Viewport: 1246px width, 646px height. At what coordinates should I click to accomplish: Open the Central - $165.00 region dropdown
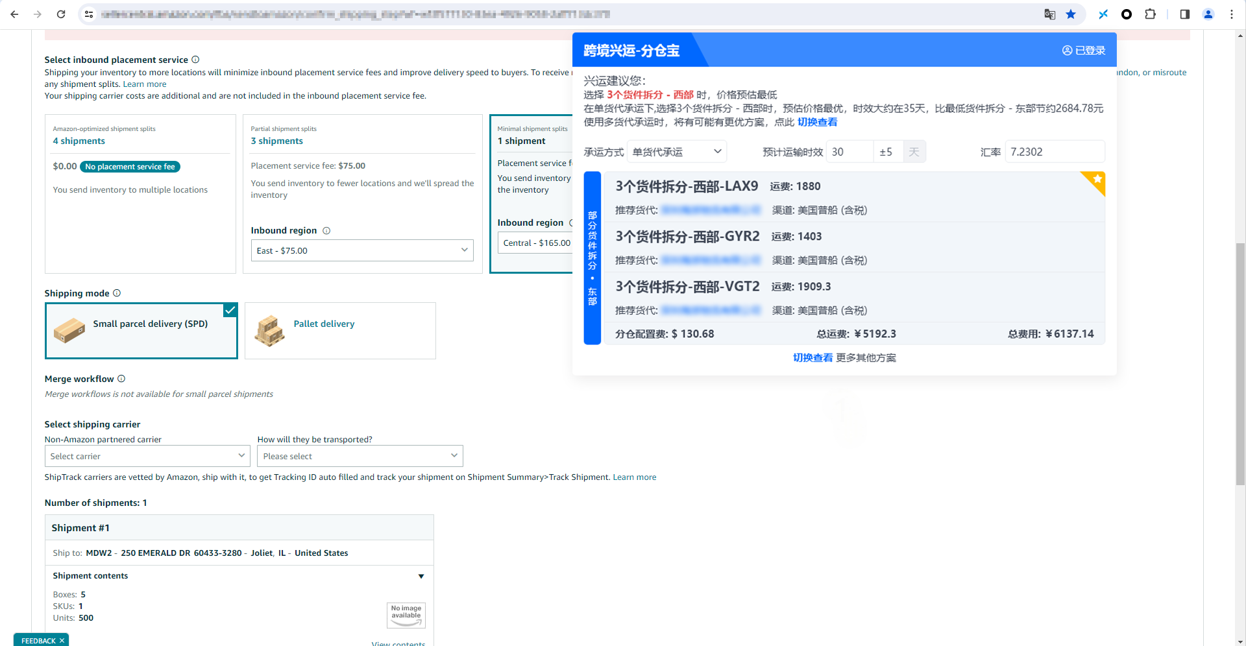coord(535,243)
